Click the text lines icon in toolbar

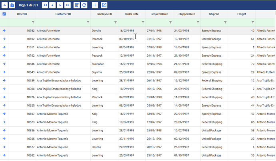[76, 5]
